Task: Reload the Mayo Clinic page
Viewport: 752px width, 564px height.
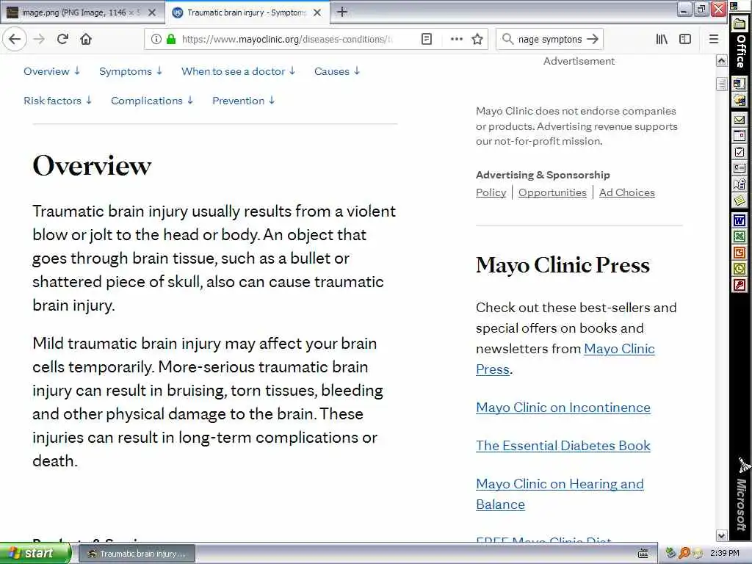Action: [62, 39]
